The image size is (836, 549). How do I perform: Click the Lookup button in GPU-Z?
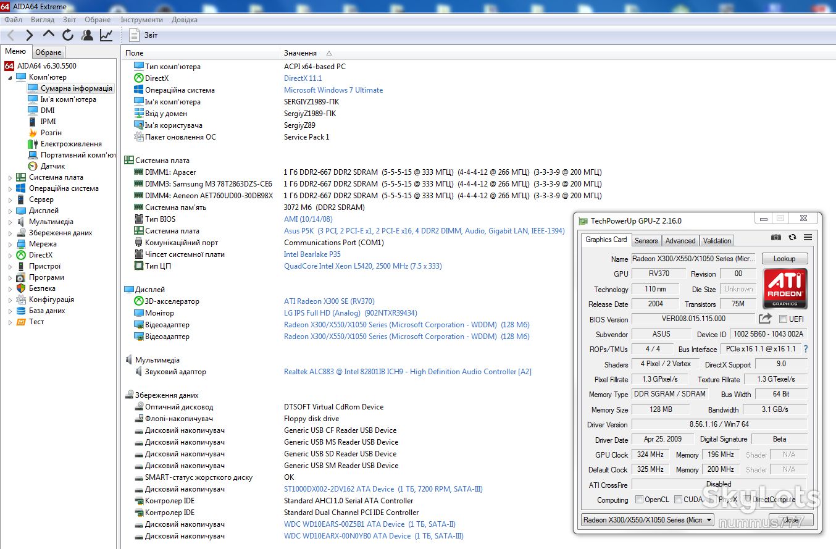coord(784,259)
